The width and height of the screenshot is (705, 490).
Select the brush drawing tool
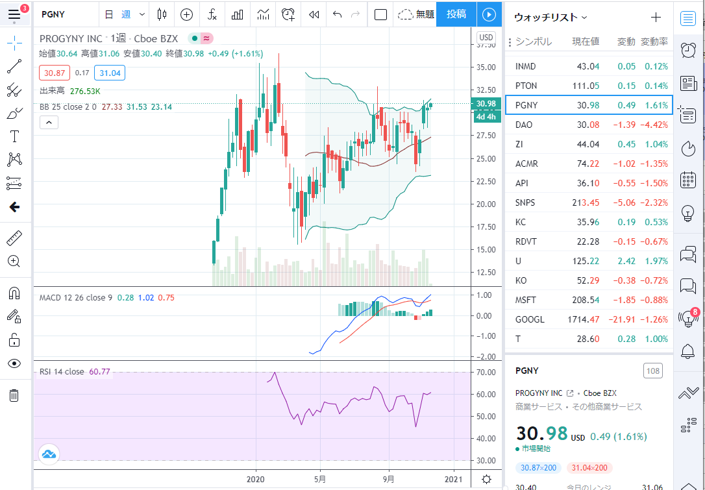tap(14, 113)
